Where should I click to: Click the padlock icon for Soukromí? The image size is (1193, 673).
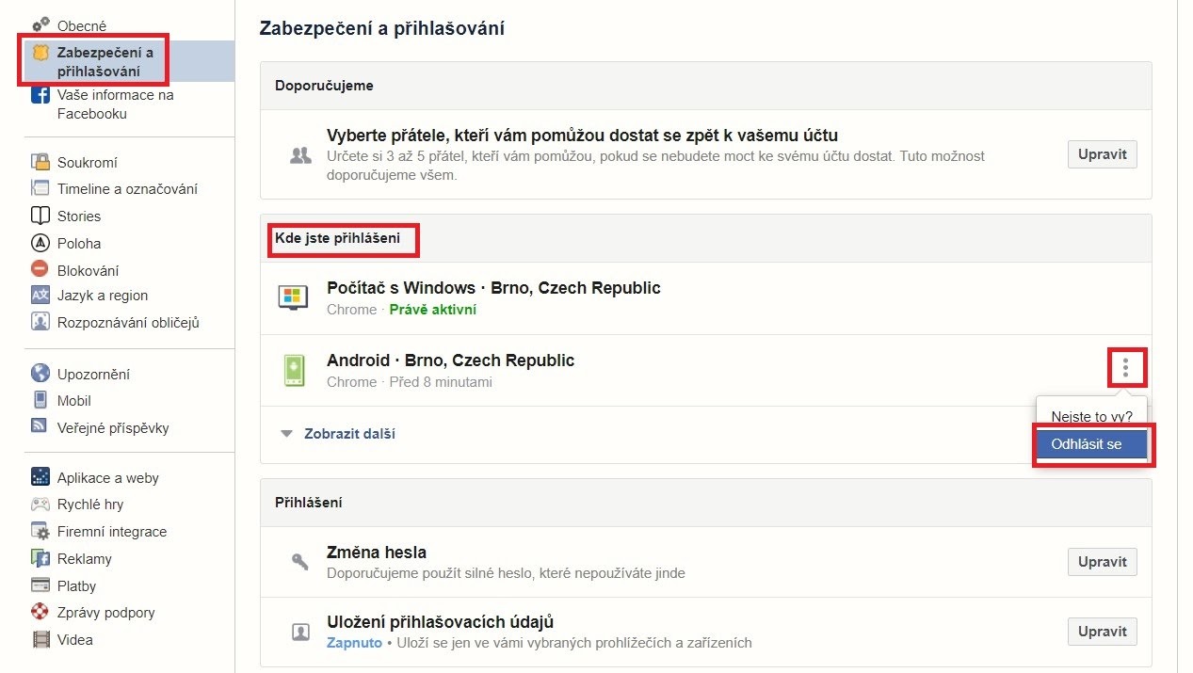[40, 162]
